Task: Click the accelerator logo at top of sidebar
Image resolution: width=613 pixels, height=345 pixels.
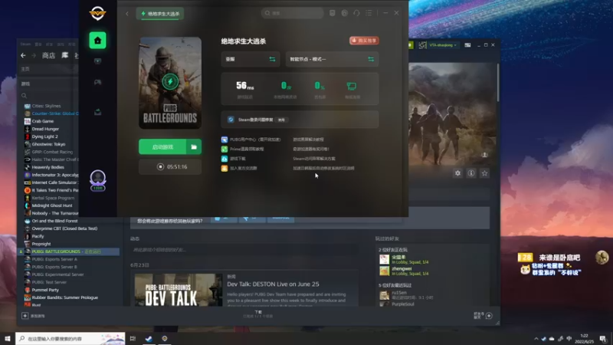Action: (x=97, y=13)
